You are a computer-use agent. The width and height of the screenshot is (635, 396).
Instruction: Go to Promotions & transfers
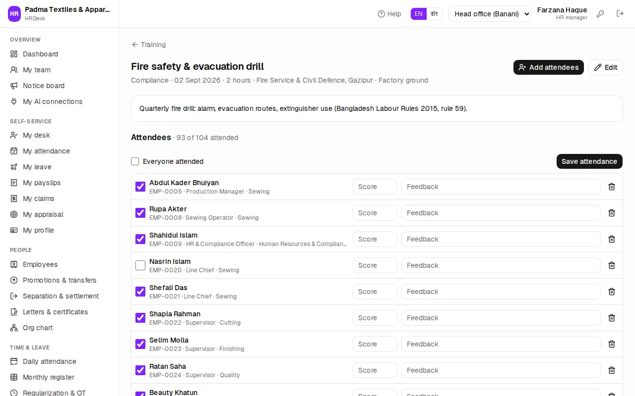59,280
